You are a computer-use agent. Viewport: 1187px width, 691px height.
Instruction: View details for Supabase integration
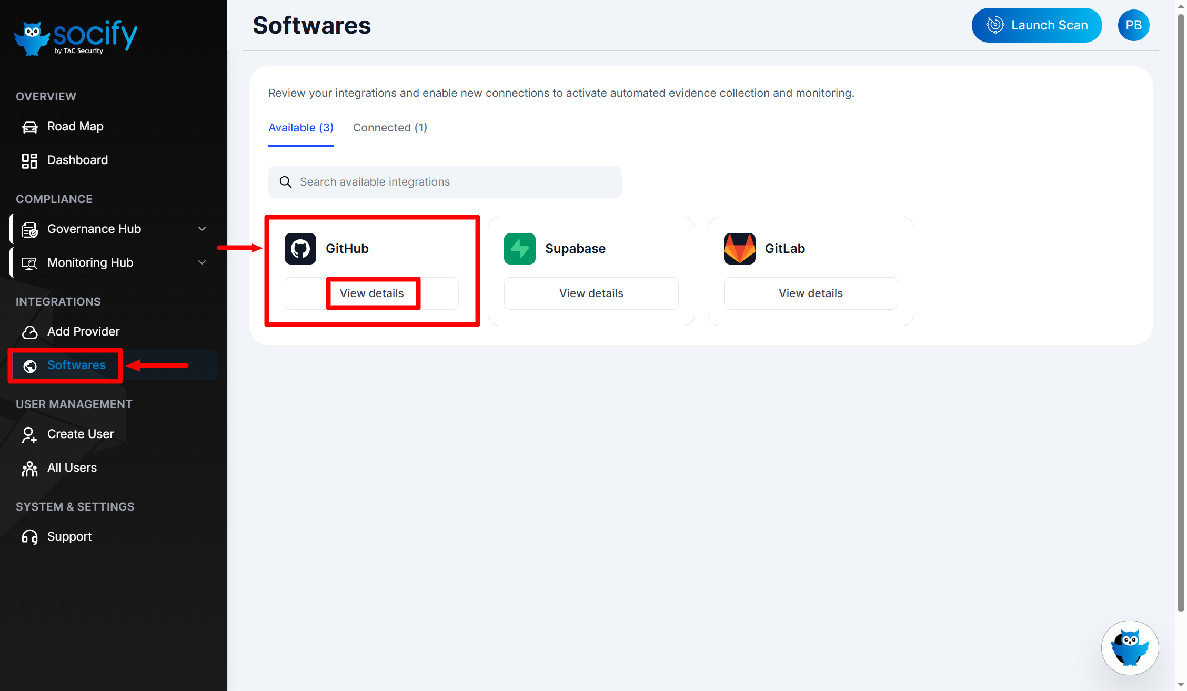click(591, 293)
